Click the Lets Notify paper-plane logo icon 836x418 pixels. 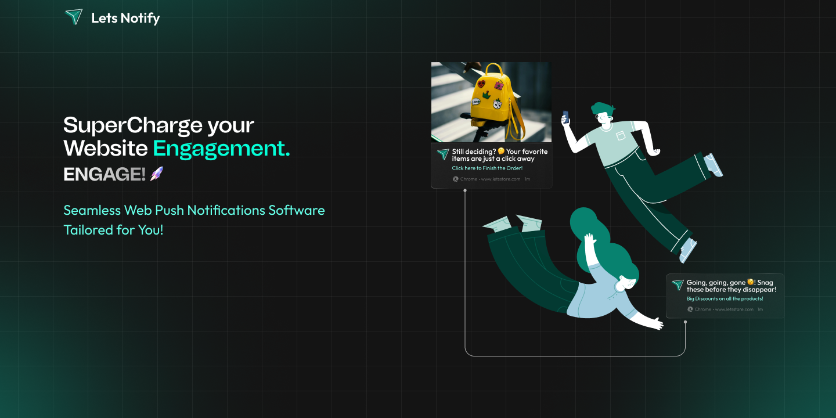click(x=74, y=17)
